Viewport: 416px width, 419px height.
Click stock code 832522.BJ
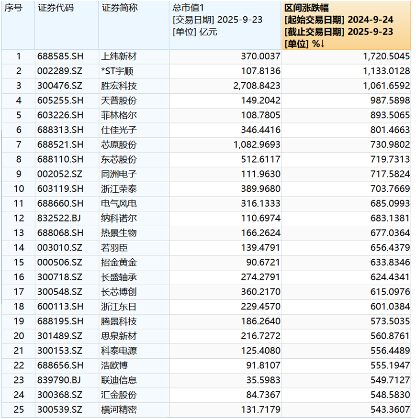click(x=59, y=218)
